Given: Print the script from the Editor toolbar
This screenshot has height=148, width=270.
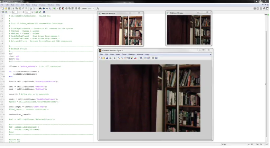Looking at the screenshot, I should 31,9.
